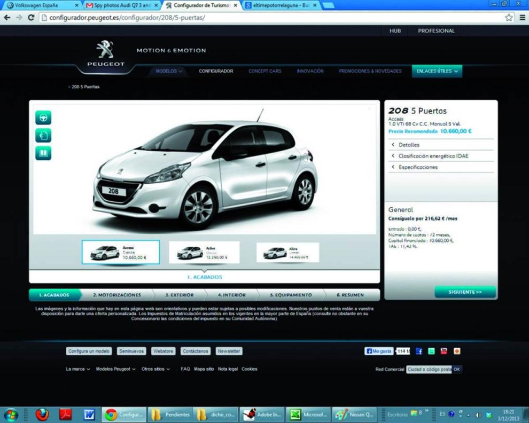Viewport: 529px width, 423px height.
Task: Open the steering wheel interior view icon
Action: point(43,117)
